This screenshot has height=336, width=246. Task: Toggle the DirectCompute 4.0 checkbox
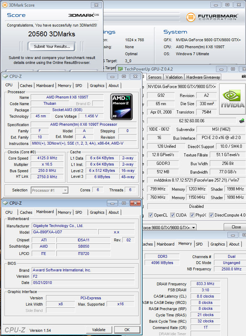click(x=211, y=215)
